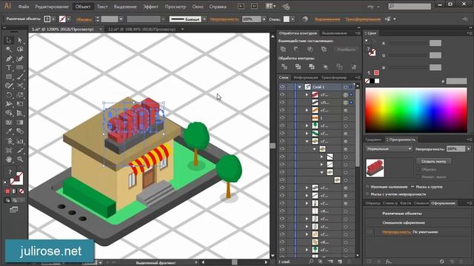Click the selected object thumbnail in Transparency panel

pyautogui.click(x=375, y=168)
